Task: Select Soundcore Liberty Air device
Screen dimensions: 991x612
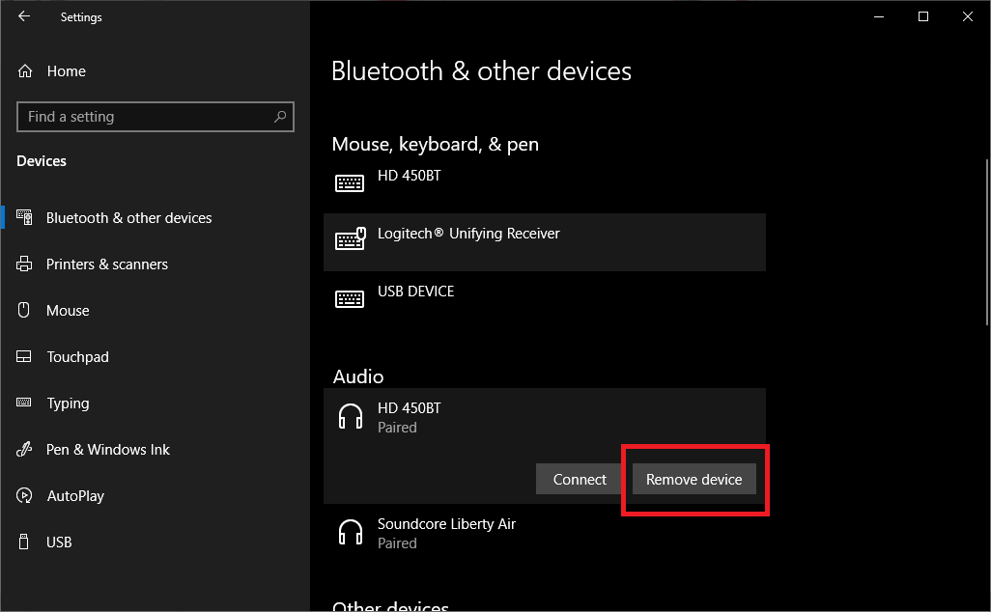Action: click(544, 533)
